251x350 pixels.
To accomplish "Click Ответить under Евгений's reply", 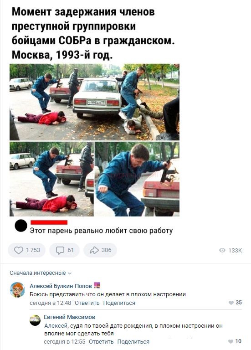I will coord(101,341).
